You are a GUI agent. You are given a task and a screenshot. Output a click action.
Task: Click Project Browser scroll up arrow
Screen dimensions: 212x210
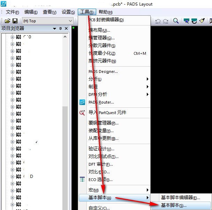[65, 37]
